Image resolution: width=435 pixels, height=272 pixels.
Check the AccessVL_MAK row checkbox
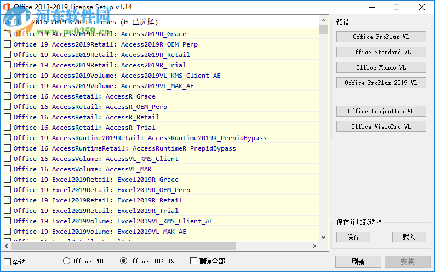click(x=8, y=169)
